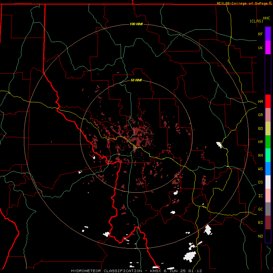Screen dimensions: 273x273
Task: Click the '01:12' timestamp text
Action: (x=195, y=271)
